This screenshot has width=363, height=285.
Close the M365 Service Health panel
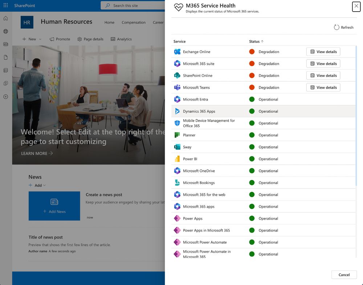(x=356, y=7)
